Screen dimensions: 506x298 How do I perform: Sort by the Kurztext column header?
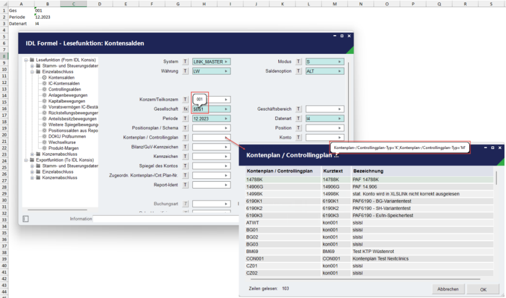pos(333,171)
